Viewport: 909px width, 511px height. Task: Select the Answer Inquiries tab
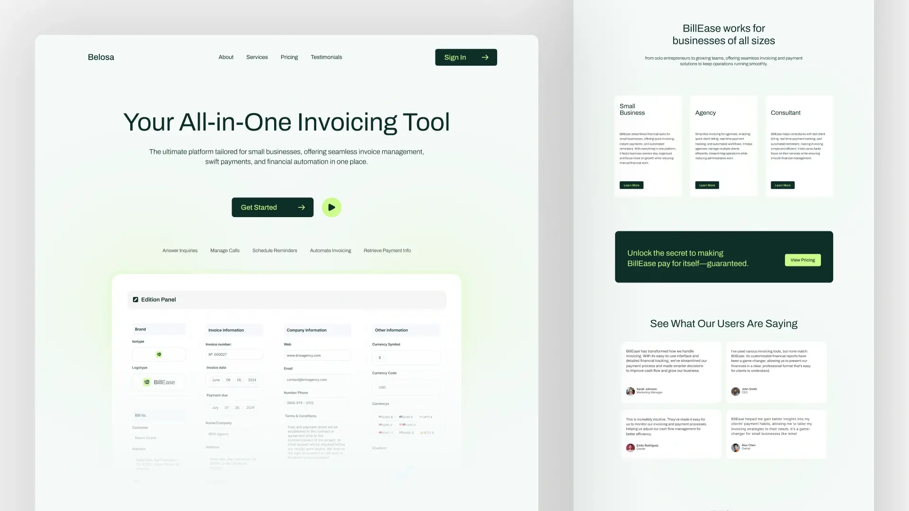click(x=180, y=251)
